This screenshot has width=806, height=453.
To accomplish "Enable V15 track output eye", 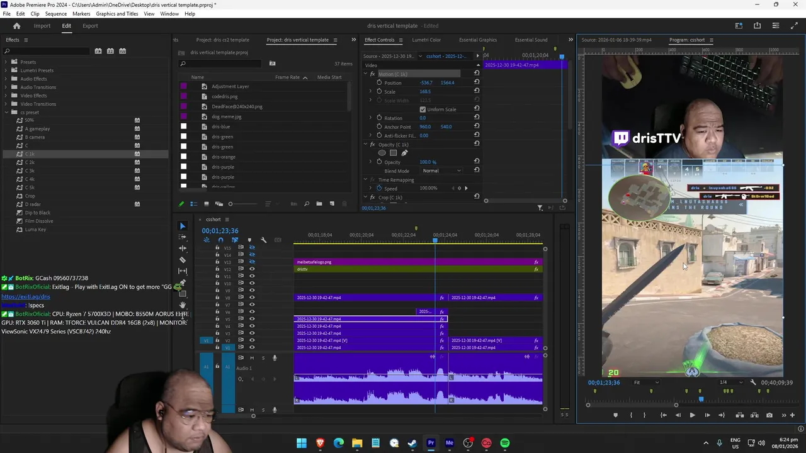I will 252,248.
